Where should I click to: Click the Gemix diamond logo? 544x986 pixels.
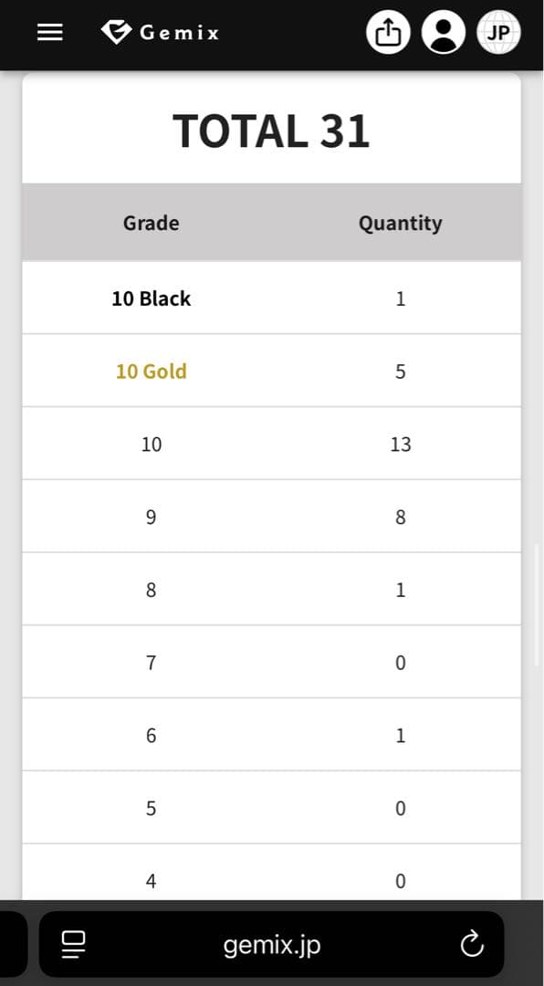click(x=115, y=30)
